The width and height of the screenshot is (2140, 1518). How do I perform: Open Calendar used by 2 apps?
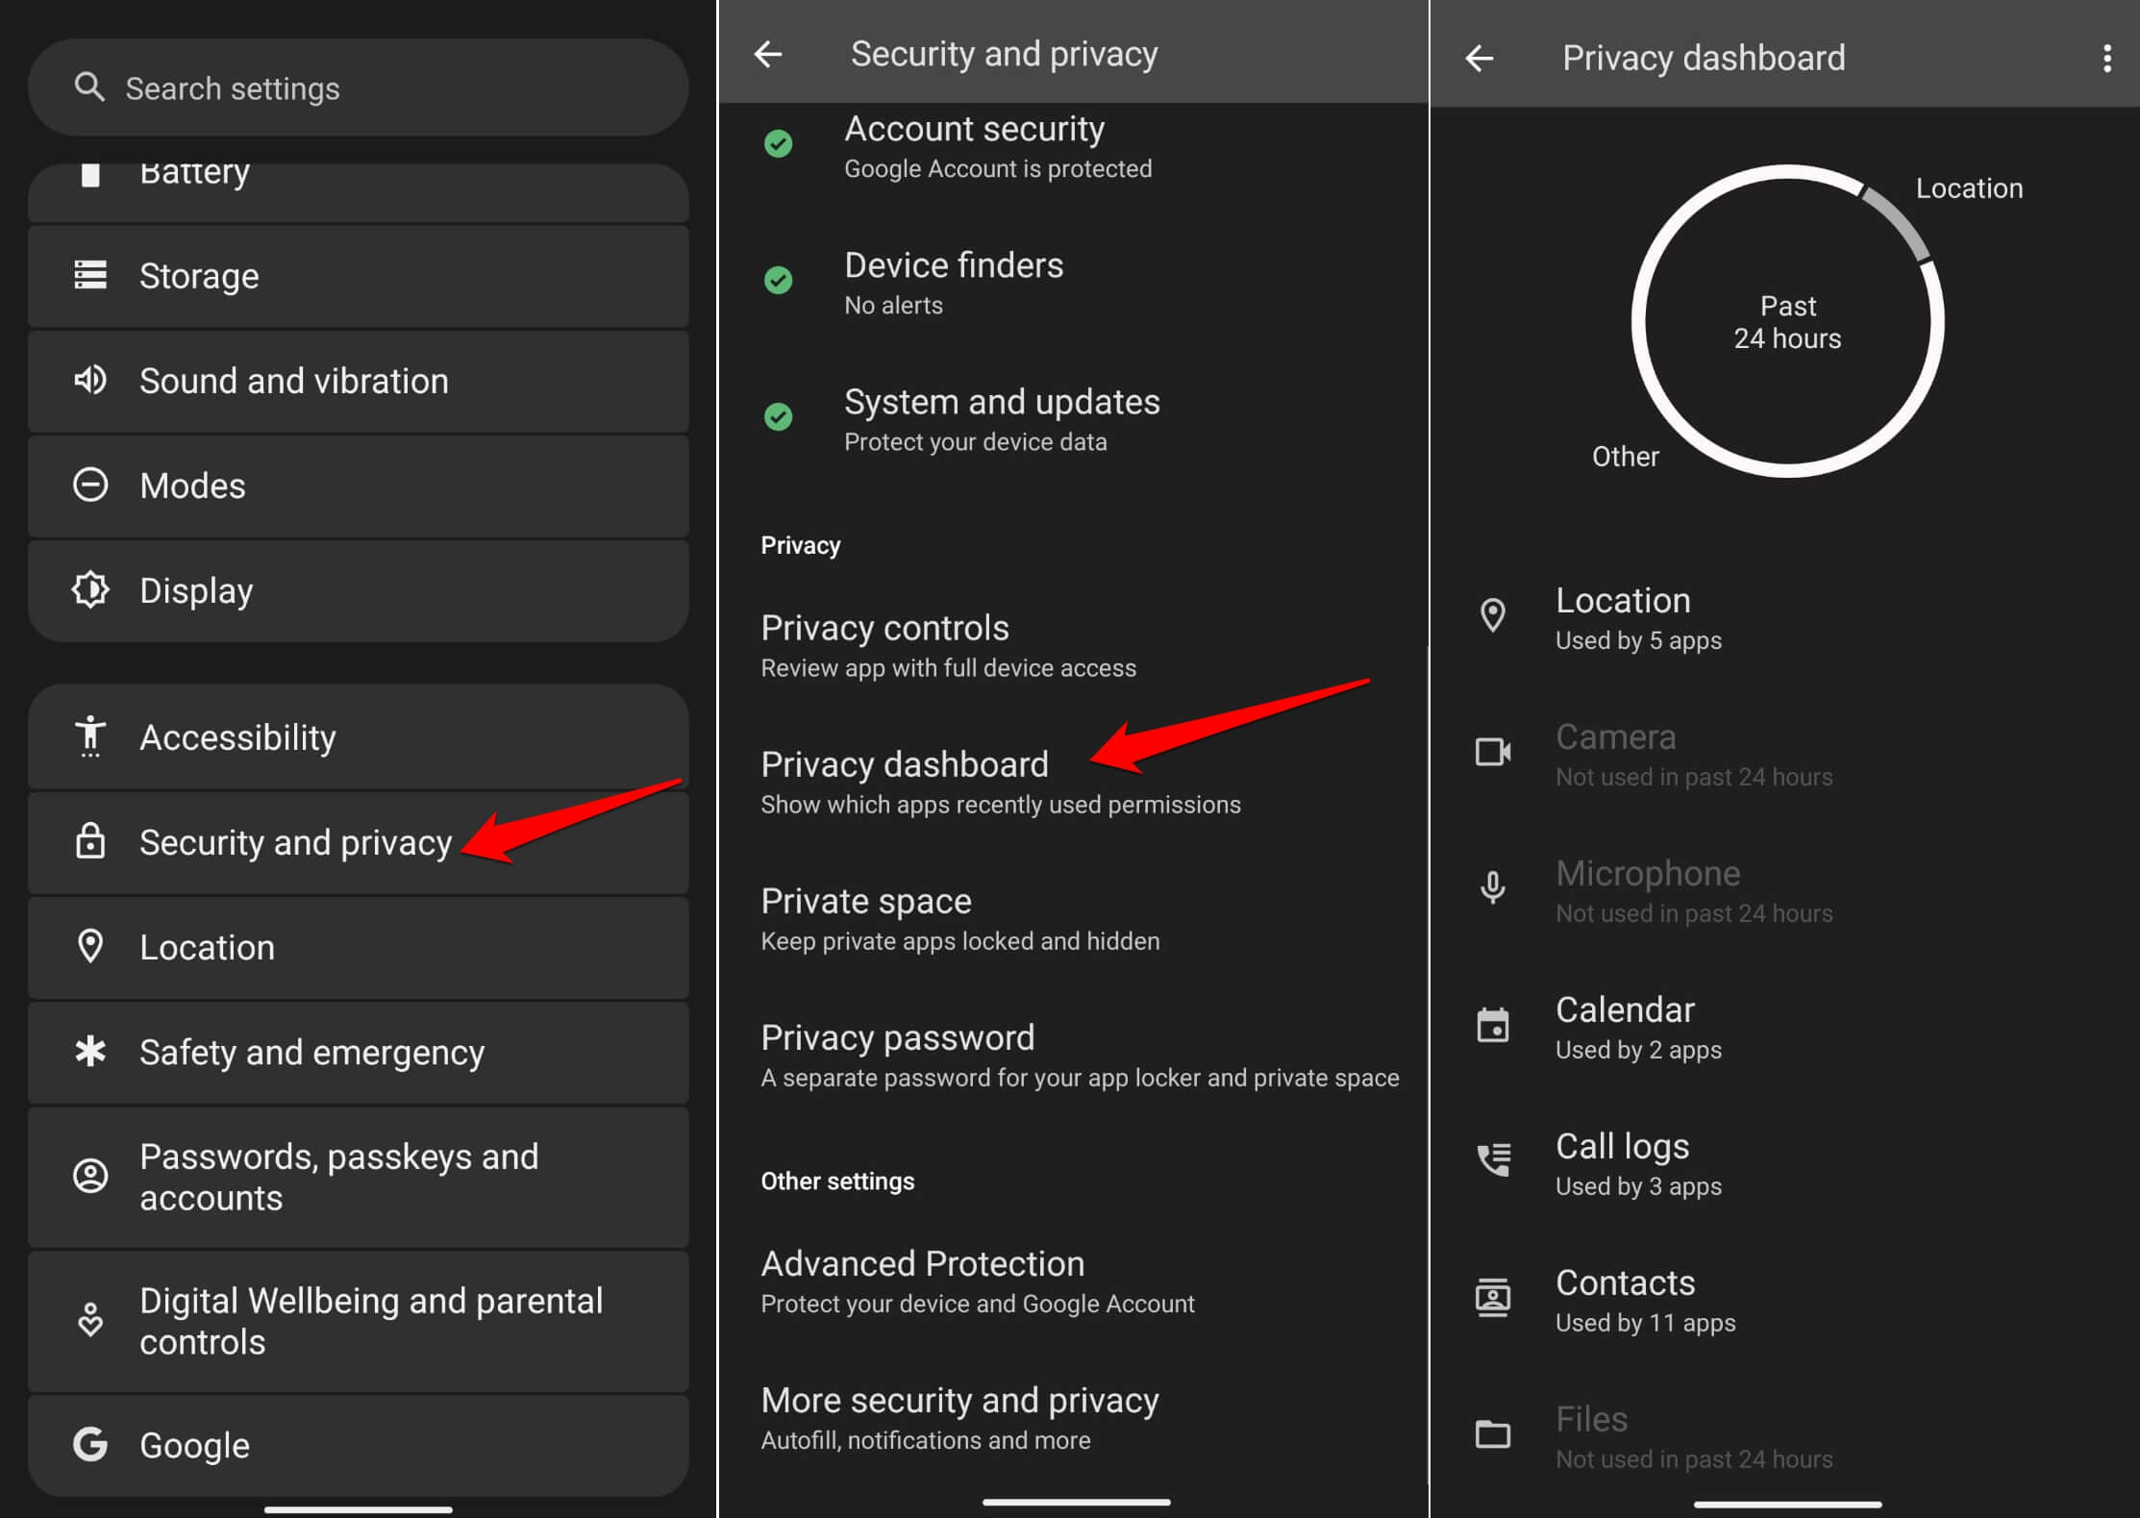[1785, 1028]
